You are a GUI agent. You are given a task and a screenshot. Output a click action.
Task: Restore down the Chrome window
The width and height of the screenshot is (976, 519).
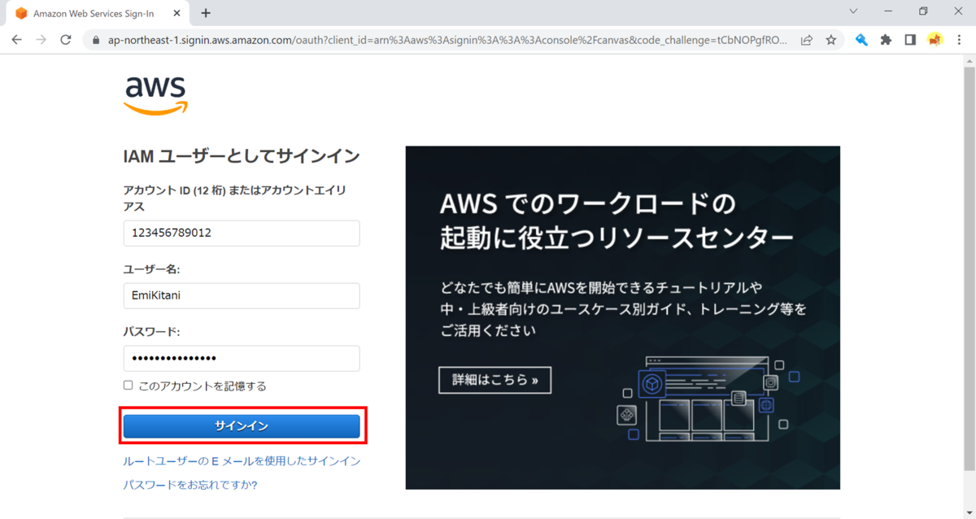pos(923,11)
